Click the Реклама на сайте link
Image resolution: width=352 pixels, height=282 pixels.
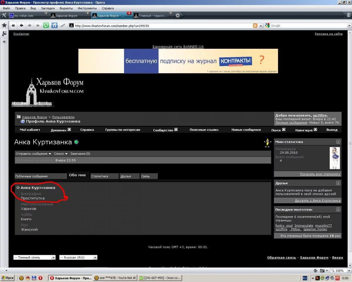click(329, 34)
